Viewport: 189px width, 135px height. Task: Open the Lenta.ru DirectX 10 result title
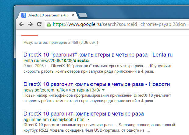tap(98, 55)
